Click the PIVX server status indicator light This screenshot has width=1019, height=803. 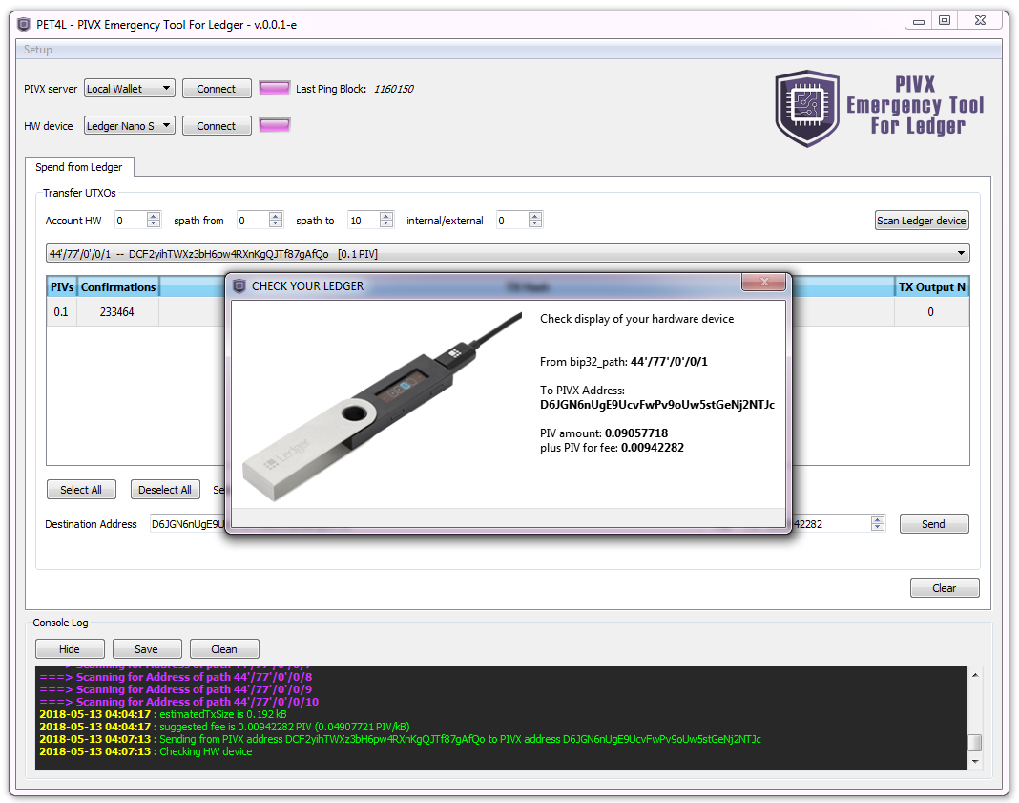pyautogui.click(x=274, y=89)
